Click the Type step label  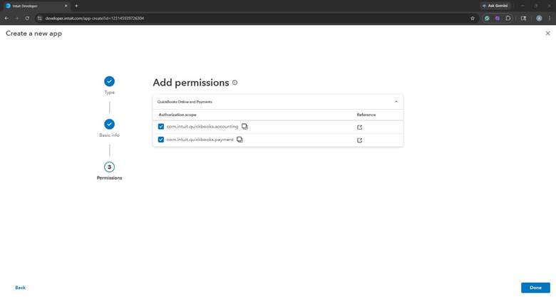pyautogui.click(x=109, y=93)
